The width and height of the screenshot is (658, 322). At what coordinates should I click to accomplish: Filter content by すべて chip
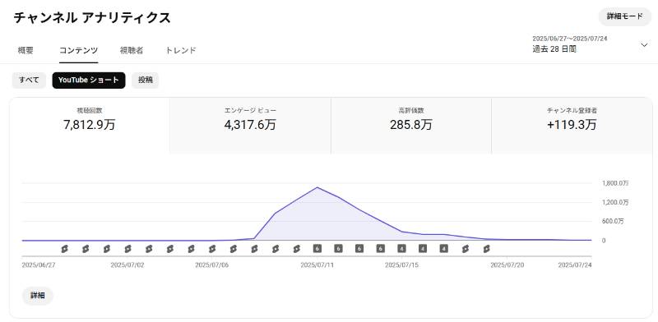tap(29, 80)
